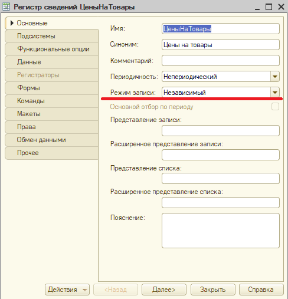Open the Режим записи dropdown list
The width and height of the screenshot is (288, 299).
pyautogui.click(x=275, y=92)
